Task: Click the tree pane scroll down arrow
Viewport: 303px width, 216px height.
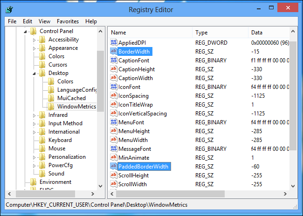Action: pos(101,186)
